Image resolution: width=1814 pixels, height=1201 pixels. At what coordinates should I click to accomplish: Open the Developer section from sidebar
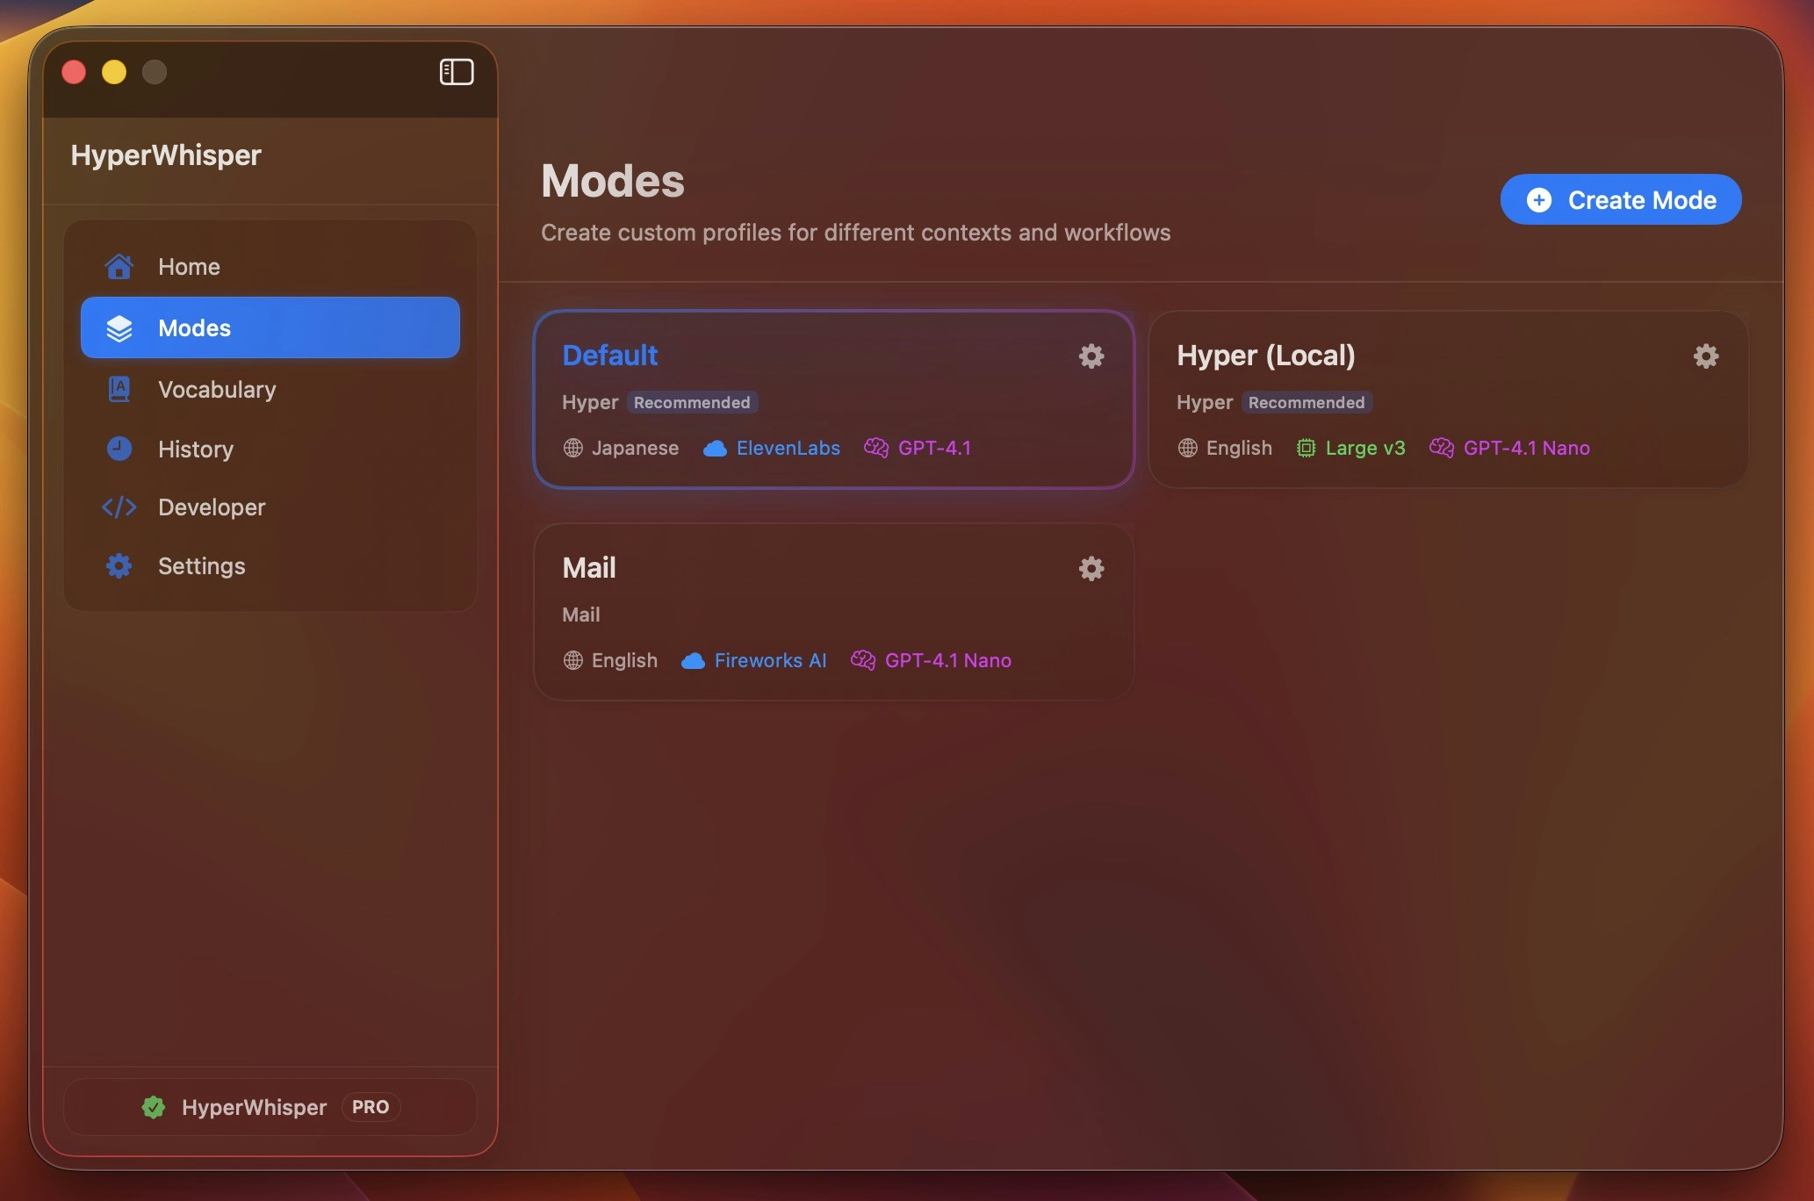point(211,507)
